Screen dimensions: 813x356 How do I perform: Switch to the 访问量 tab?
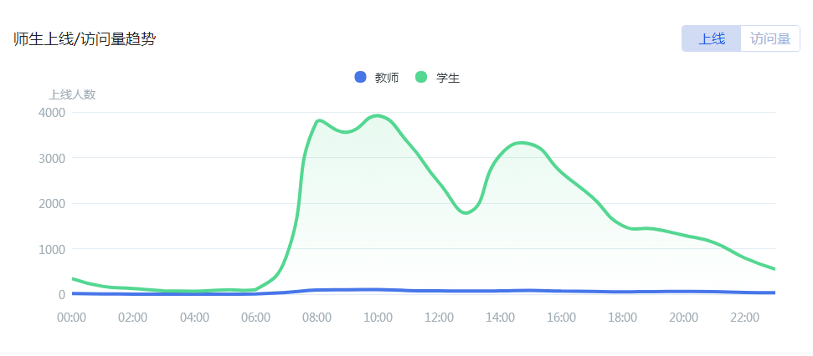tap(770, 38)
